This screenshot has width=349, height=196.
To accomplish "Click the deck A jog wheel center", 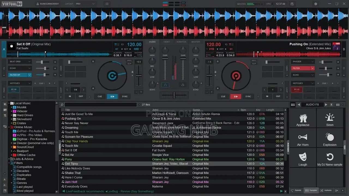I will (112, 75).
